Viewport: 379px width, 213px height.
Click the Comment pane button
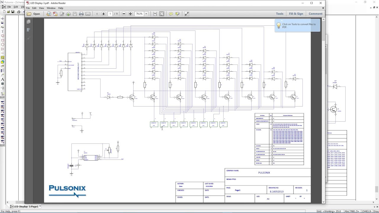(x=315, y=14)
